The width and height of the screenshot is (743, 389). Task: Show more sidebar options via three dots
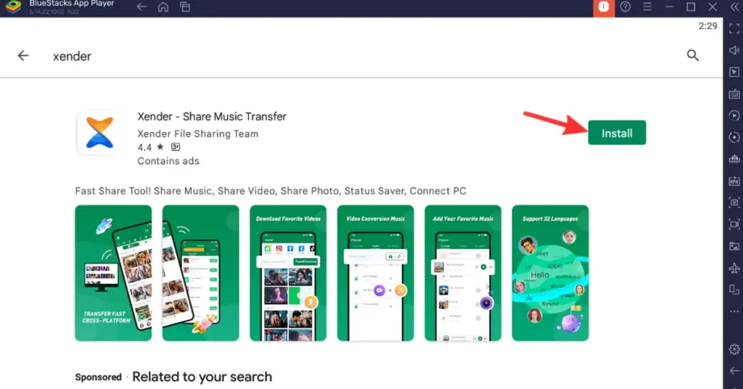coord(734,311)
